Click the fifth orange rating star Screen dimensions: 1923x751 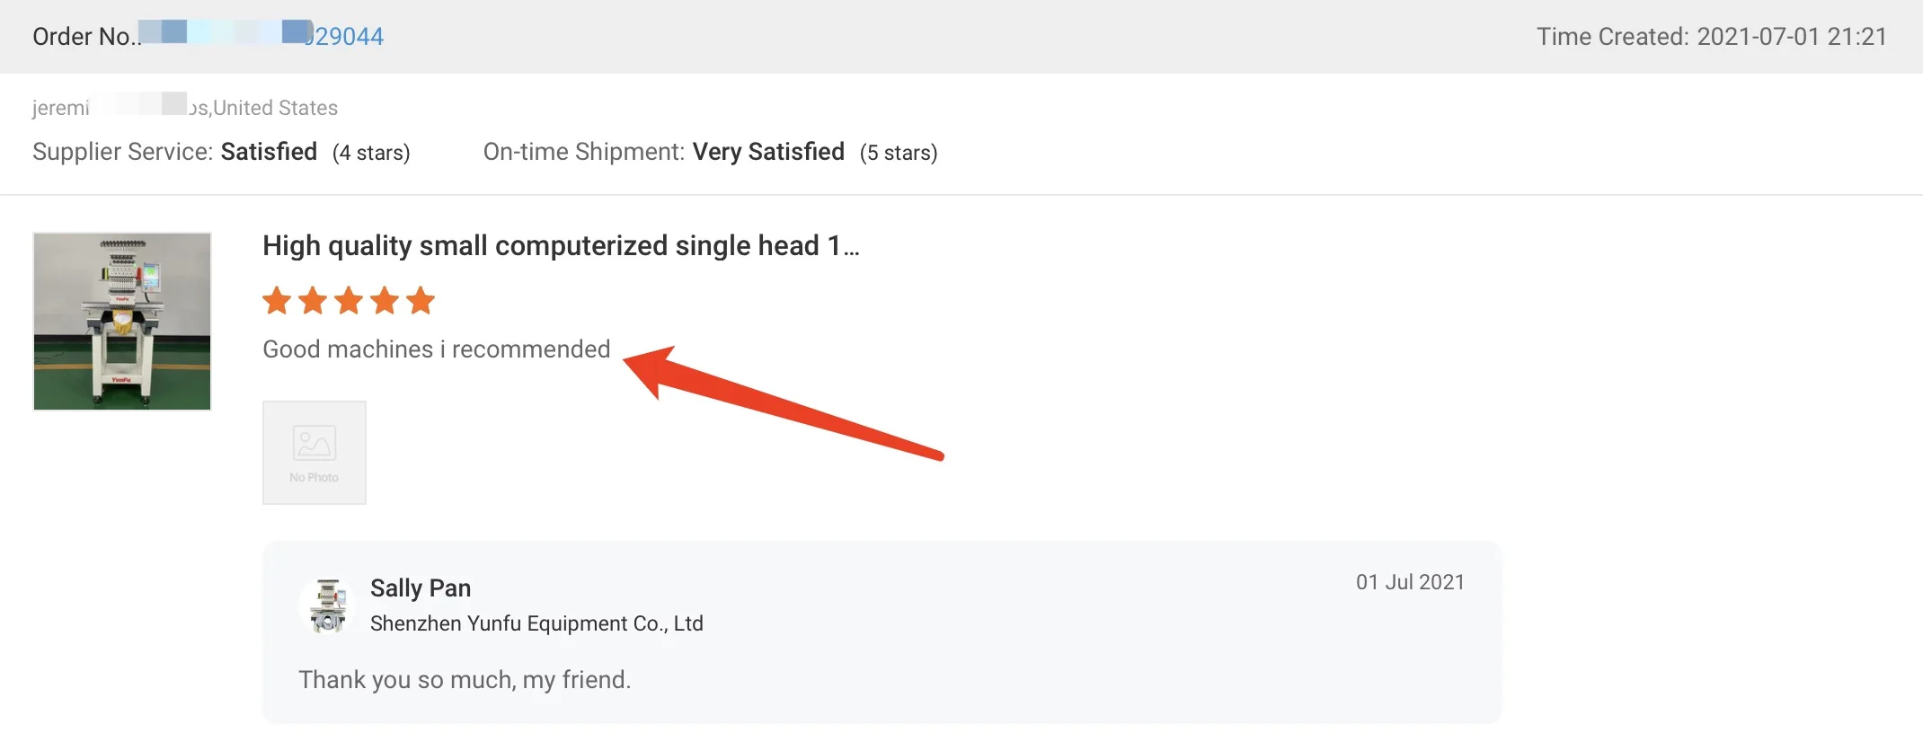(x=421, y=301)
